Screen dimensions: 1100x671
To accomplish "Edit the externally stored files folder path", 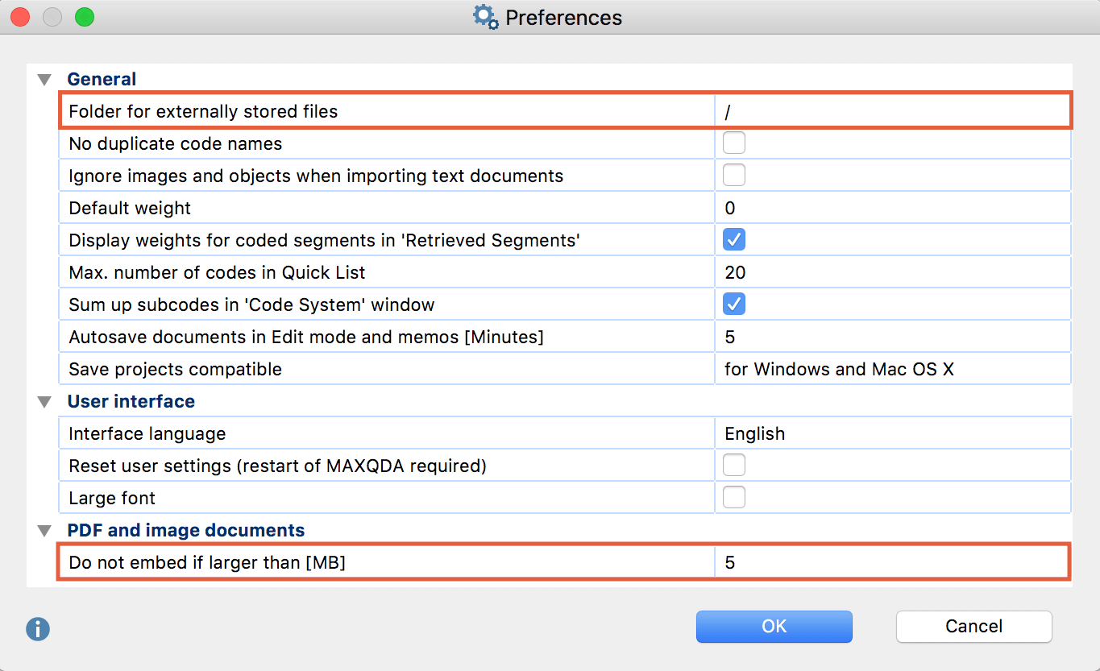I will (x=892, y=111).
